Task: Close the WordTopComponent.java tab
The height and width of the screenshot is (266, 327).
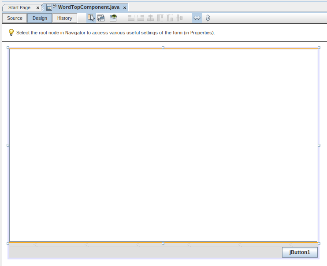Action: [125, 8]
